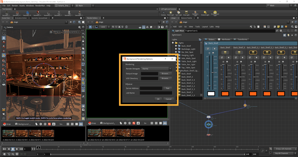298x157 pixels.
Task: Add an Area Light from the shelf
Action: [187, 13]
